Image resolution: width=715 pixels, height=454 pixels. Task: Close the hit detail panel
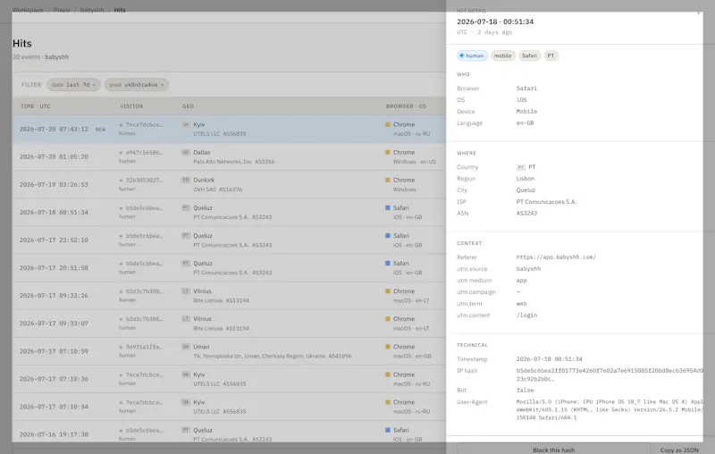coord(698,13)
